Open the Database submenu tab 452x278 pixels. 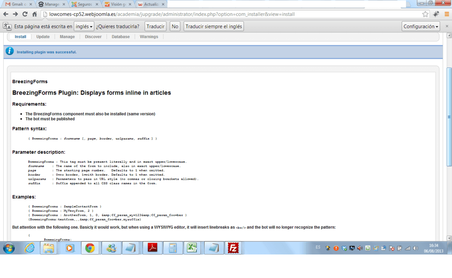tap(120, 37)
